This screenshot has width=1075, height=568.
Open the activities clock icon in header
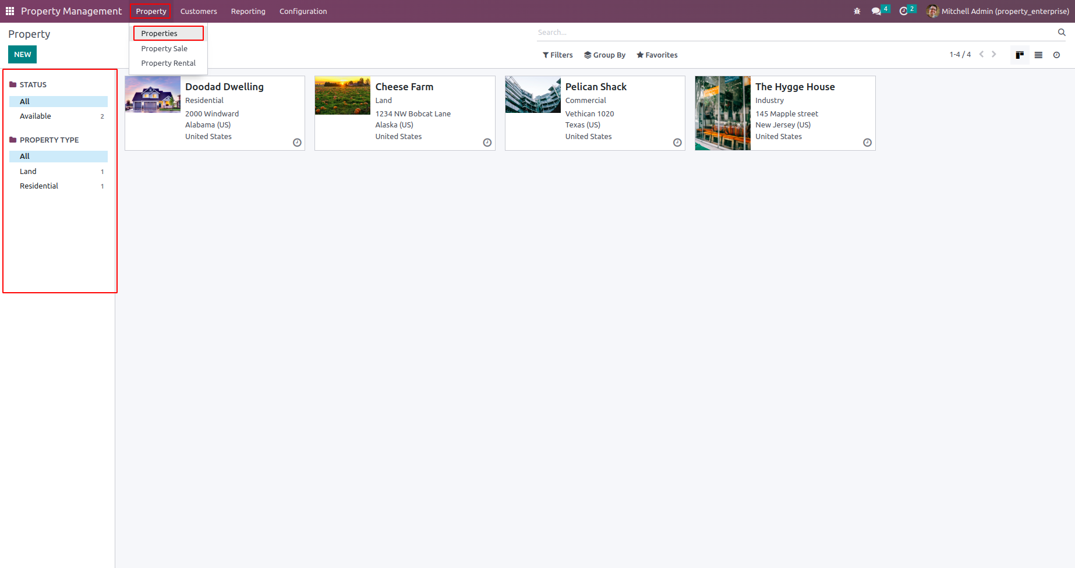[x=903, y=11]
